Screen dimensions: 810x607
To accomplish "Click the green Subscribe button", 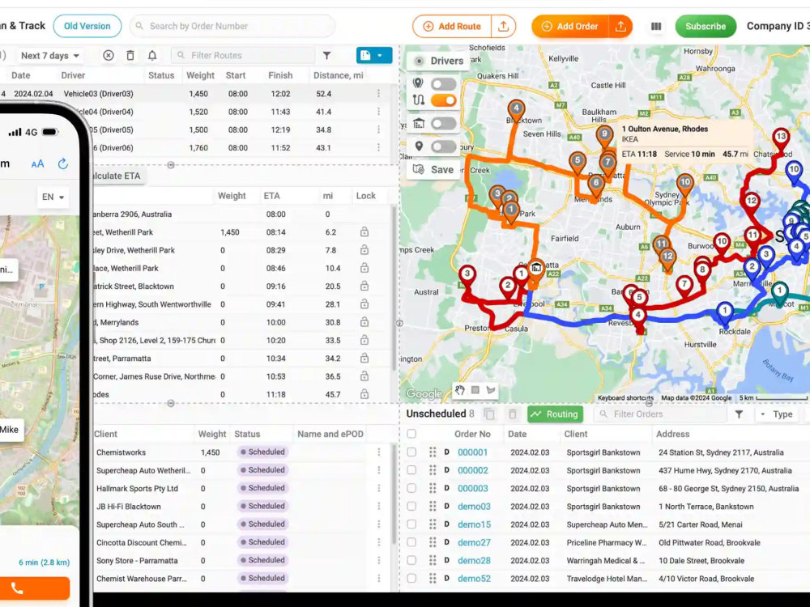I will [706, 27].
